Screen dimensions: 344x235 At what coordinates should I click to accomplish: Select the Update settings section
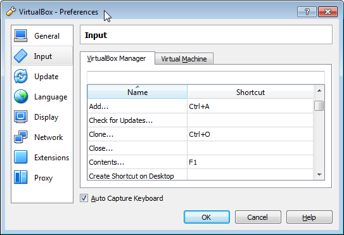click(x=42, y=77)
